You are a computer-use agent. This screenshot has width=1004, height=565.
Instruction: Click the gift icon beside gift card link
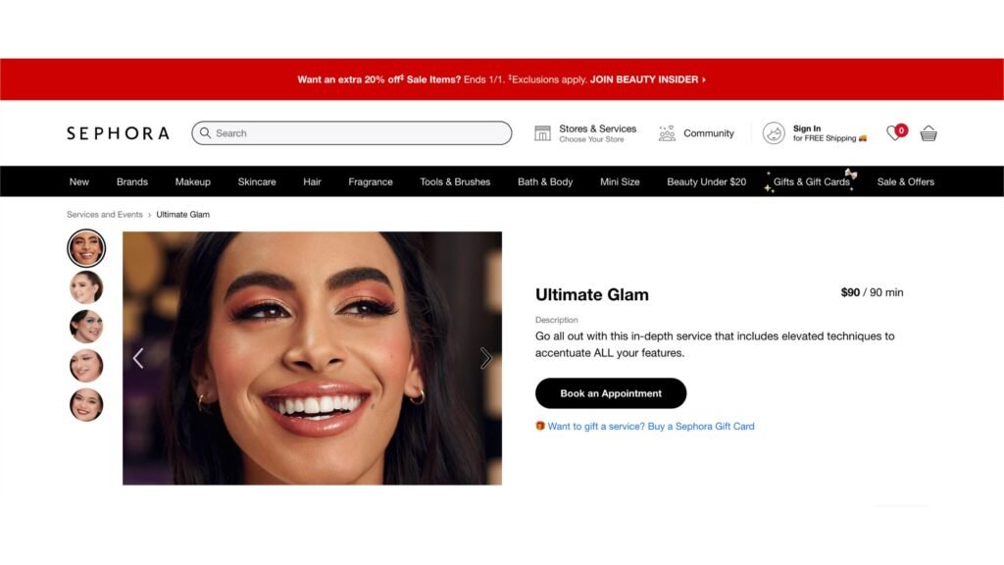click(x=540, y=426)
